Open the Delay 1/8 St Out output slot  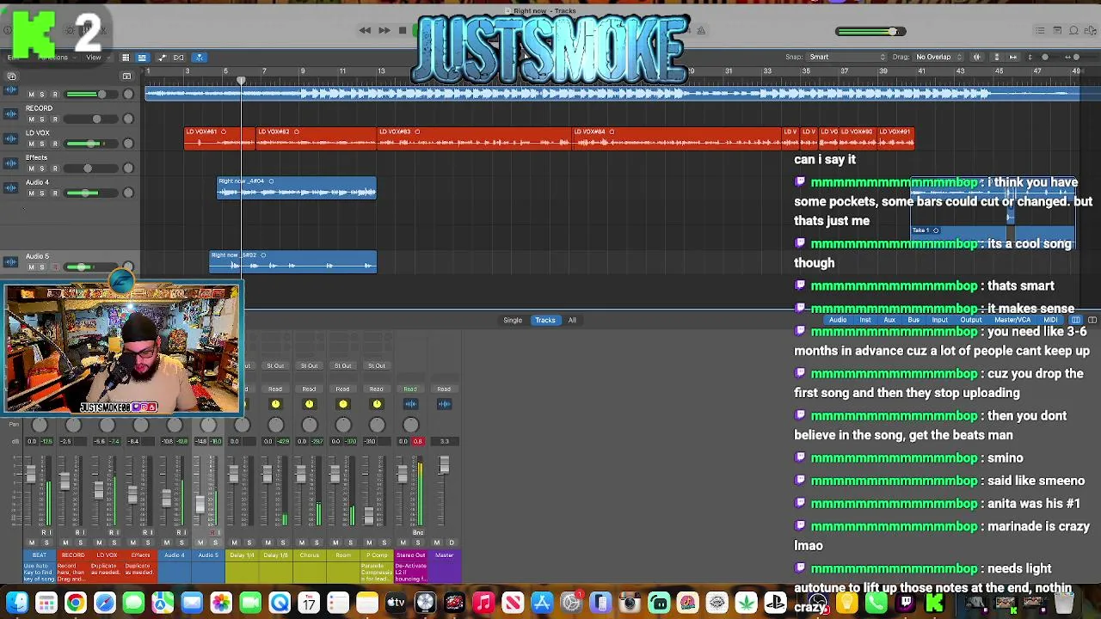pyautogui.click(x=275, y=366)
